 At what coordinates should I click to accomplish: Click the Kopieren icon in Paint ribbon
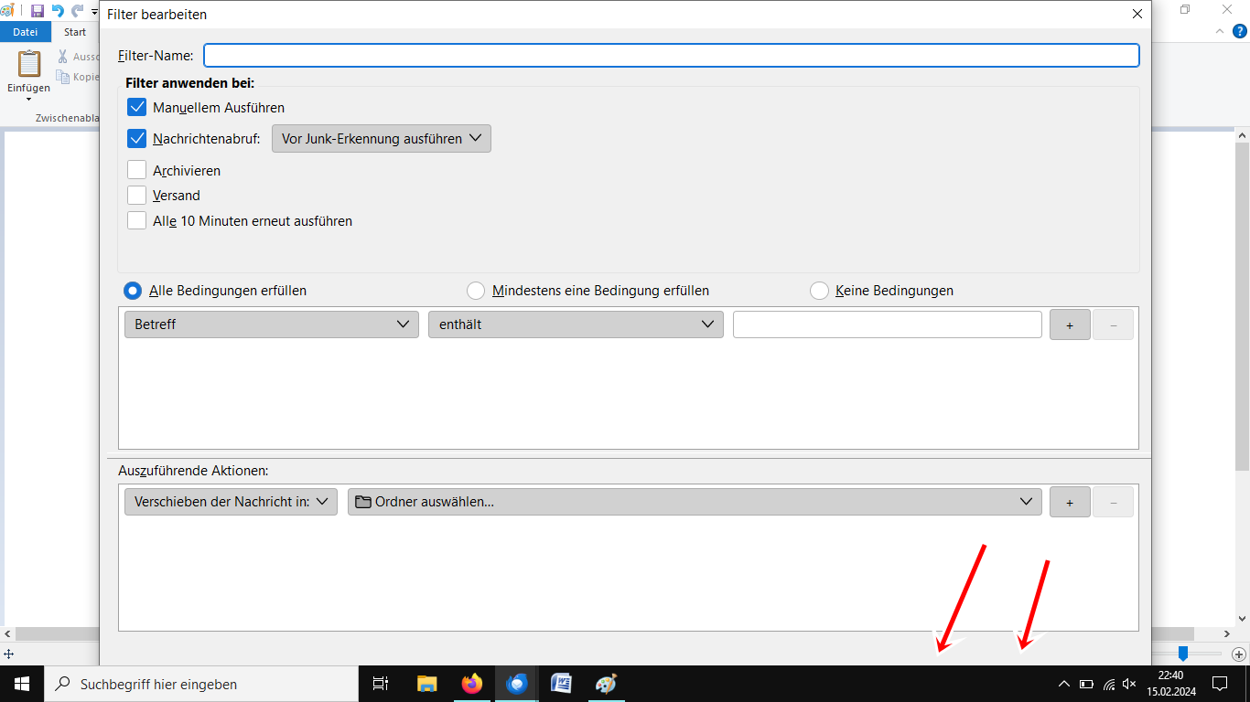coord(63,77)
